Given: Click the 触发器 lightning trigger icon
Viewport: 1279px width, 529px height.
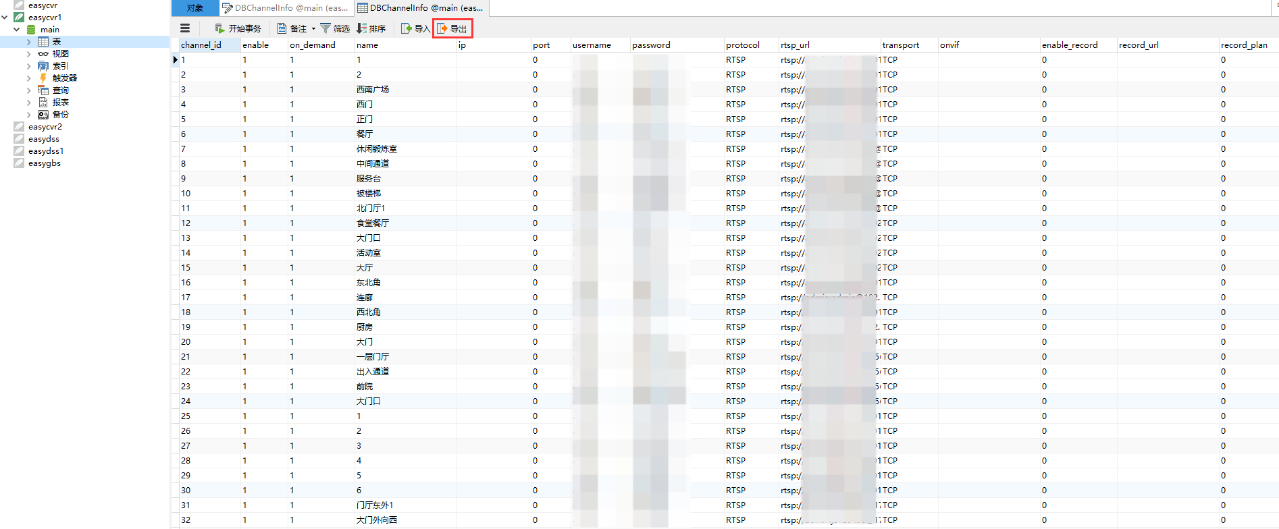Looking at the screenshot, I should [43, 78].
